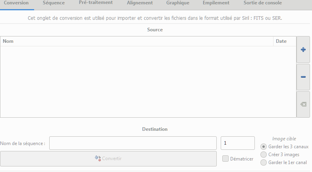
Task: Sort source list by Nom column
Action: [137, 41]
